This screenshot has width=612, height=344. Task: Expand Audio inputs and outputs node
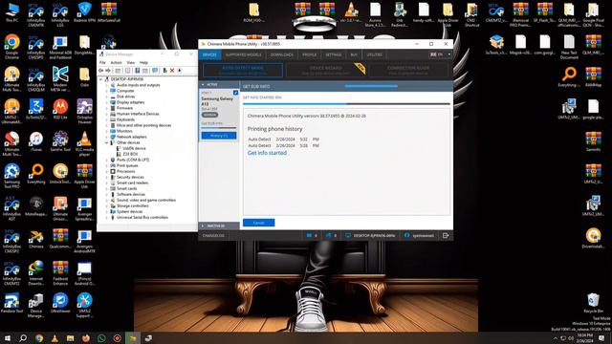coord(106,85)
